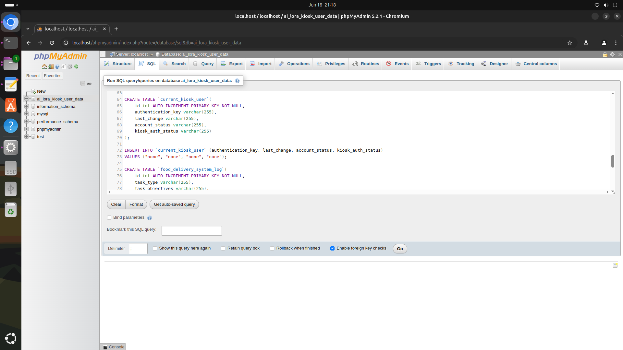The width and height of the screenshot is (623, 350).
Task: Format the SQL query
Action: (x=136, y=204)
